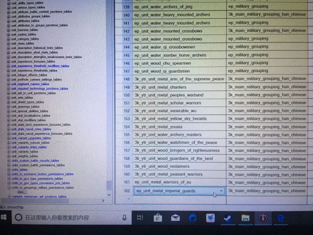Click the Cortana microphone icon

coord(124,218)
